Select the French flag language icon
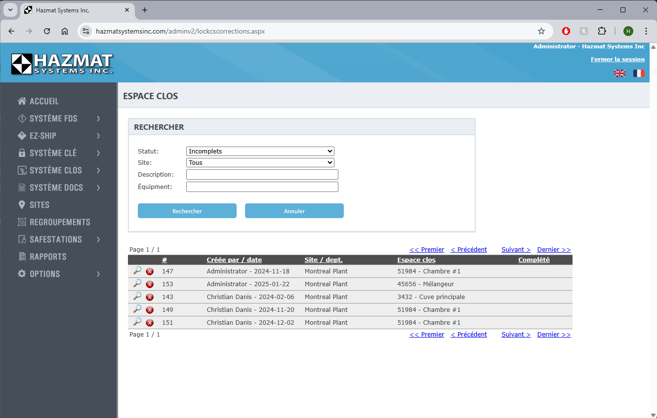The image size is (657, 418). click(639, 74)
